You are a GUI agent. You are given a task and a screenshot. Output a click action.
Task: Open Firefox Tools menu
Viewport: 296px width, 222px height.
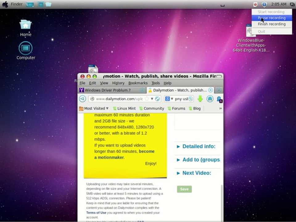(x=155, y=83)
